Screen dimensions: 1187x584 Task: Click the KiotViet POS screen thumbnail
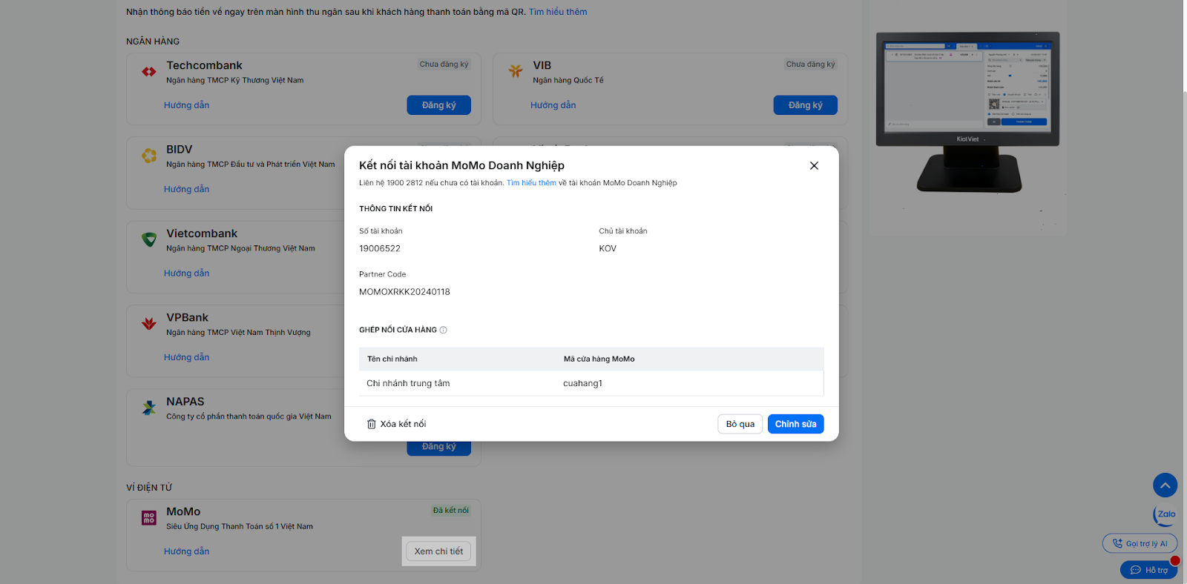[x=967, y=89]
